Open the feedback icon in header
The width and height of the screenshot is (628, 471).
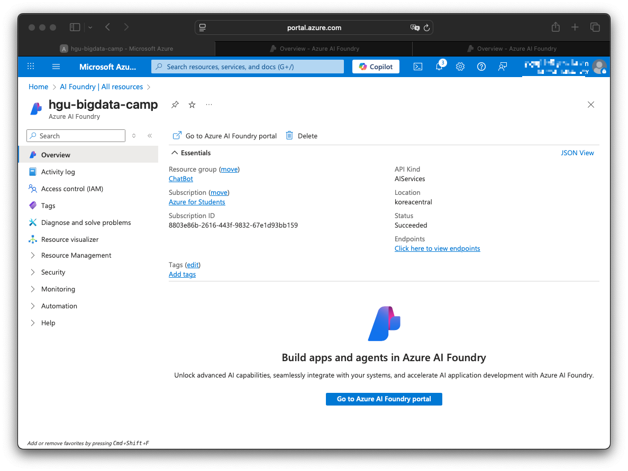pyautogui.click(x=502, y=67)
